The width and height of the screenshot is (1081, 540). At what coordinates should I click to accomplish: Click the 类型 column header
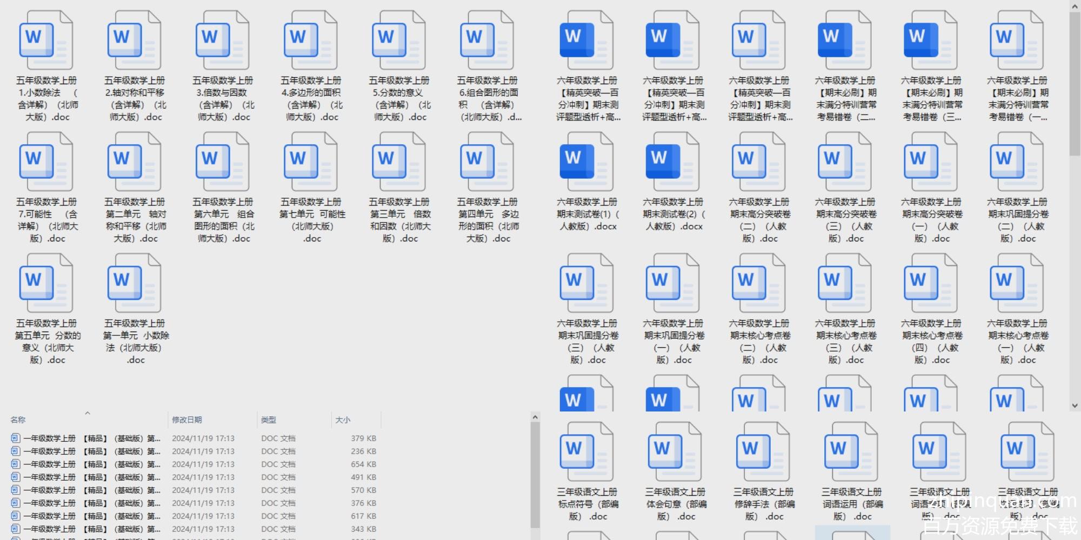pos(269,420)
